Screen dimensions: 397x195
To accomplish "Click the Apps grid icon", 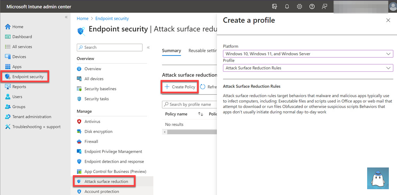I will [8, 67].
